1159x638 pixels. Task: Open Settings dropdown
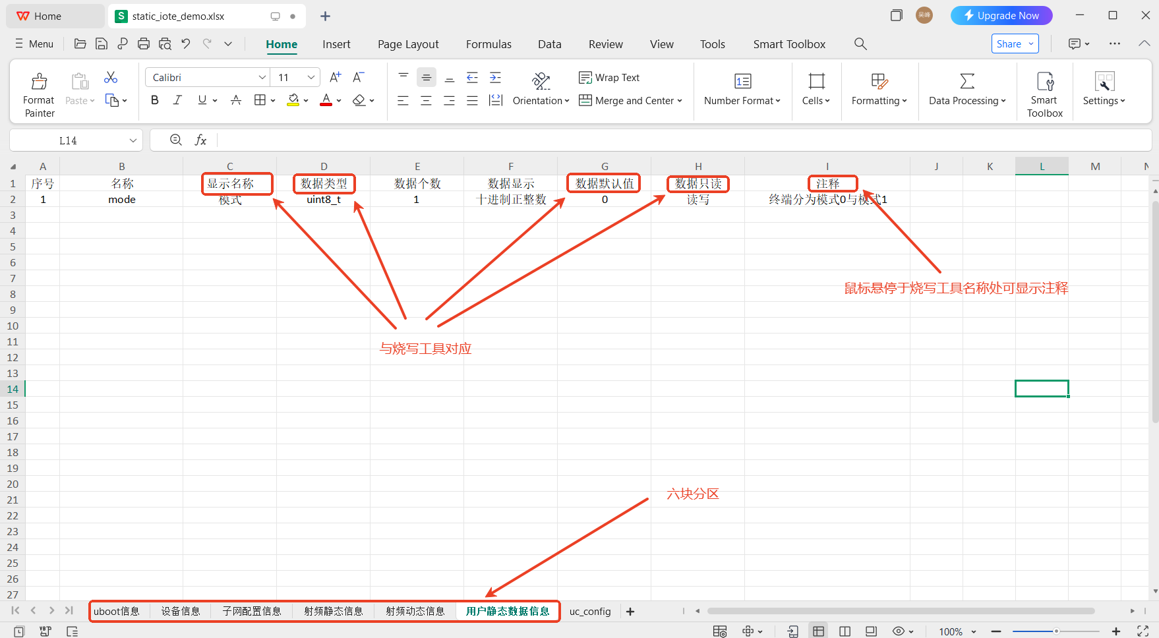point(1104,100)
